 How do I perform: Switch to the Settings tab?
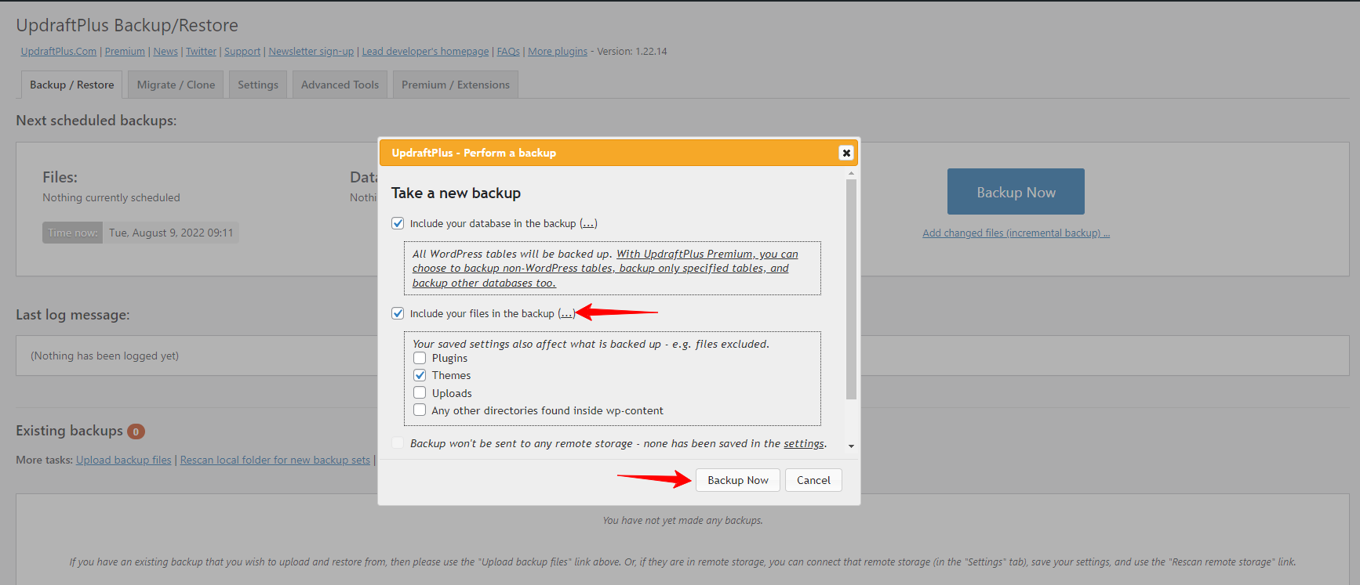[x=258, y=85]
